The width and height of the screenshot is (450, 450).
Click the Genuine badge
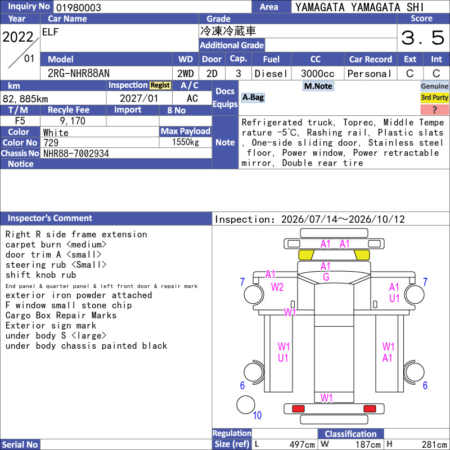point(434,86)
